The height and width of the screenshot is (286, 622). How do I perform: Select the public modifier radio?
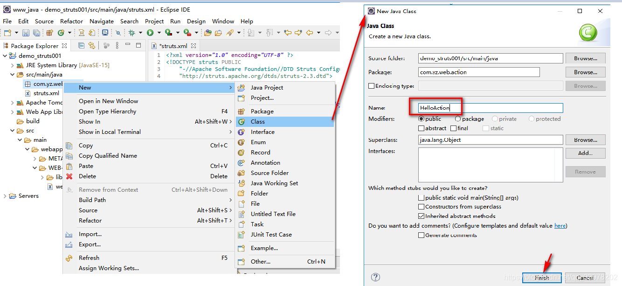tap(422, 119)
